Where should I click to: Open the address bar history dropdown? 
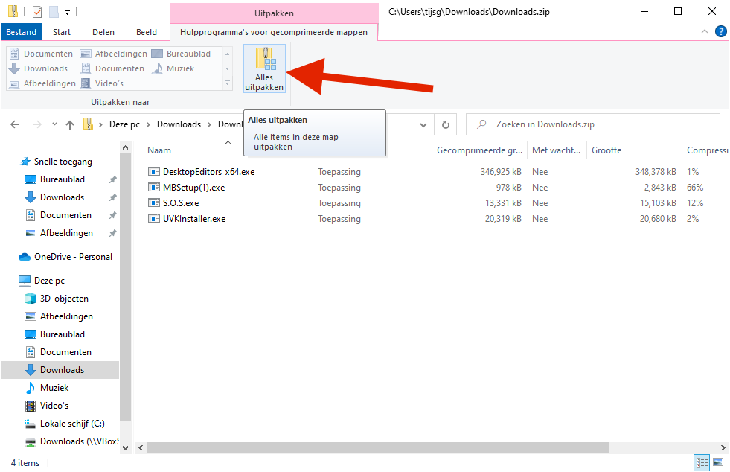(x=423, y=124)
